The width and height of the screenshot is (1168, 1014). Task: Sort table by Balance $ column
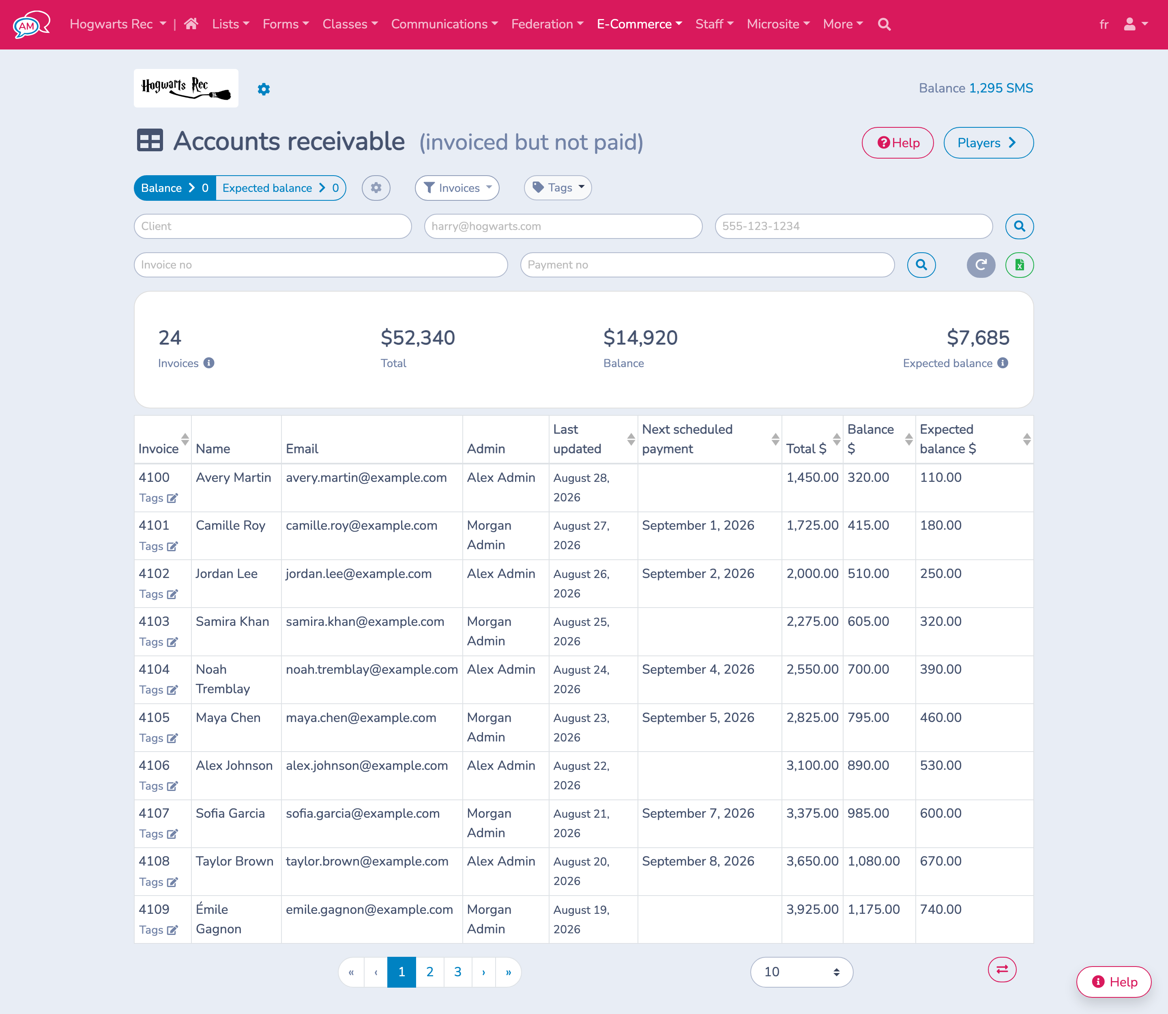[909, 439]
